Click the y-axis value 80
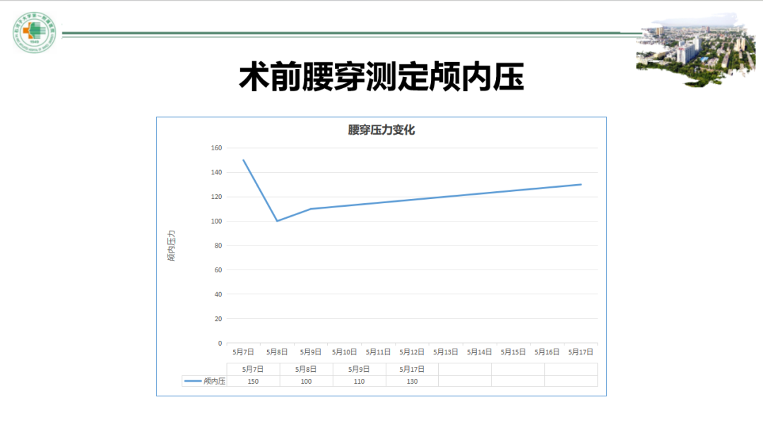 (218, 246)
